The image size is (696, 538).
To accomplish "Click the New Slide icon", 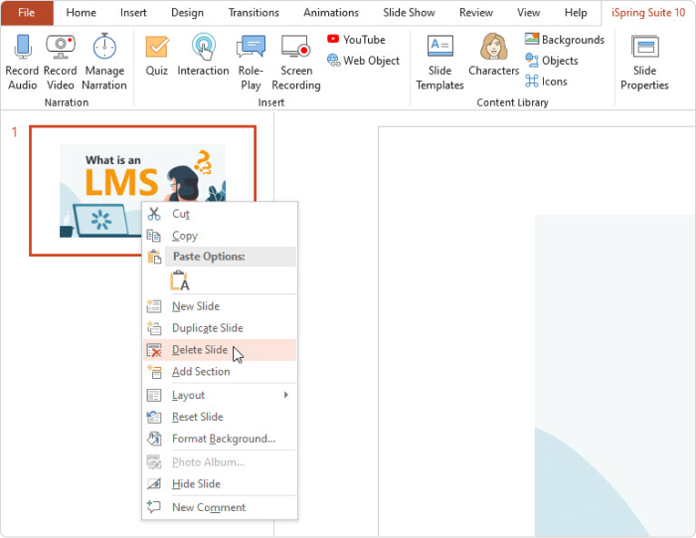I will click(154, 306).
